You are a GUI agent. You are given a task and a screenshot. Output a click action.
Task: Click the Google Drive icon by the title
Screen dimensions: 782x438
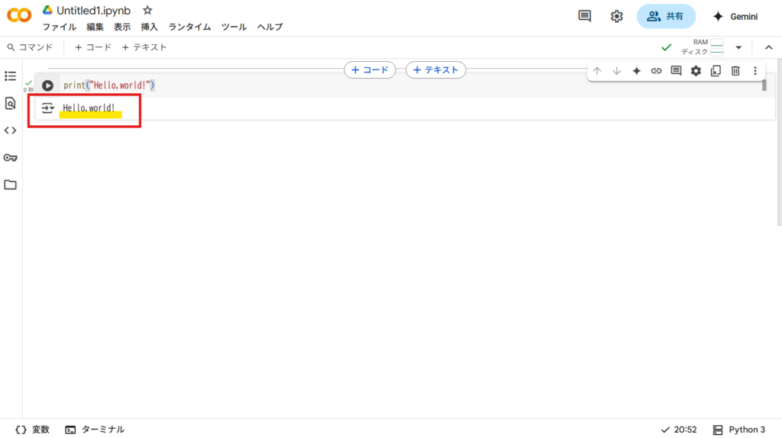click(47, 10)
